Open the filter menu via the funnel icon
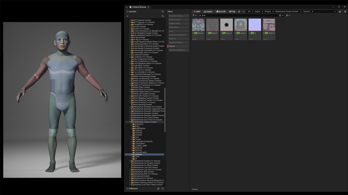 [193, 15]
